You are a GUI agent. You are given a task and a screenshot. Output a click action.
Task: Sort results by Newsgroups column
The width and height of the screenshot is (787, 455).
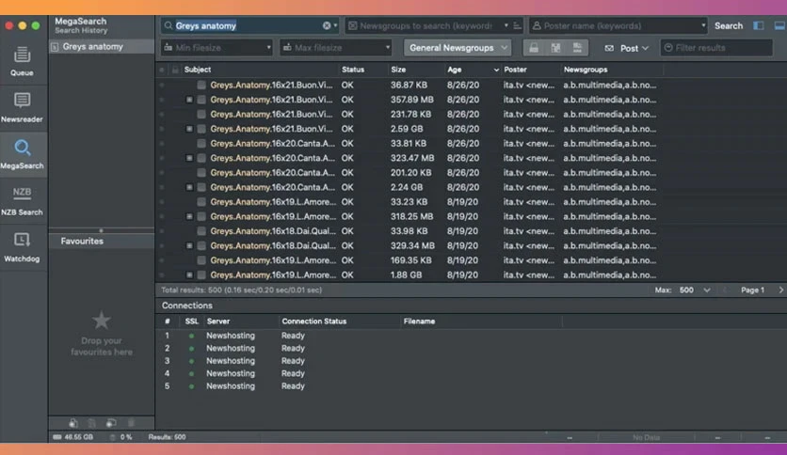[586, 70]
